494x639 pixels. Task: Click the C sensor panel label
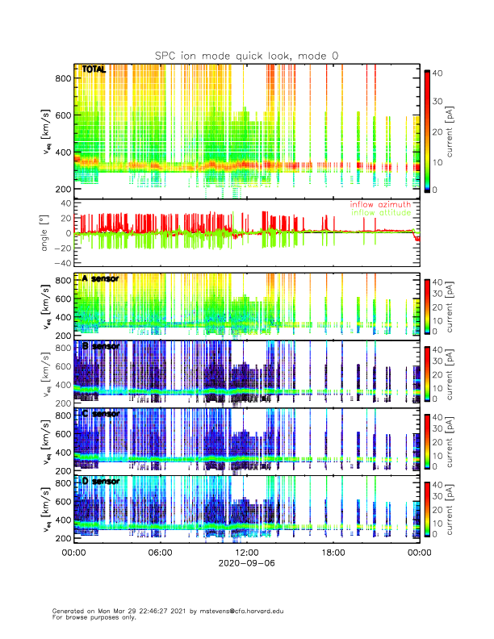click(x=101, y=414)
